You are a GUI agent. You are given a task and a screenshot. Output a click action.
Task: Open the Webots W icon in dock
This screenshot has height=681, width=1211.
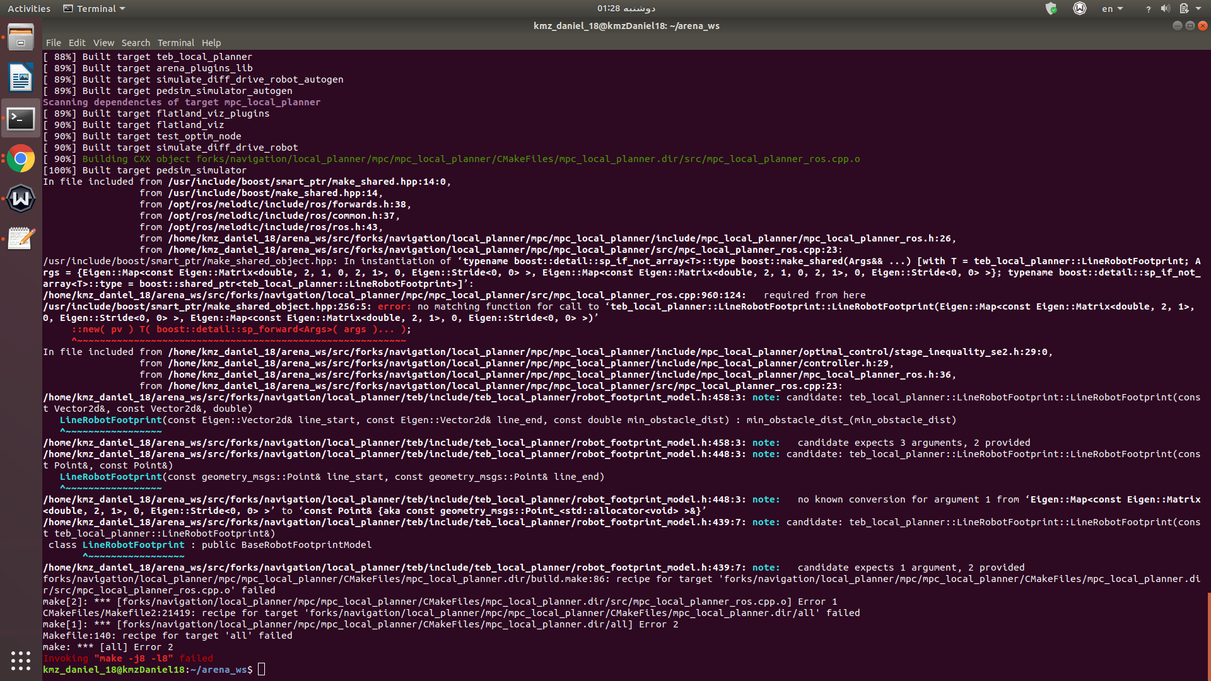tap(21, 199)
